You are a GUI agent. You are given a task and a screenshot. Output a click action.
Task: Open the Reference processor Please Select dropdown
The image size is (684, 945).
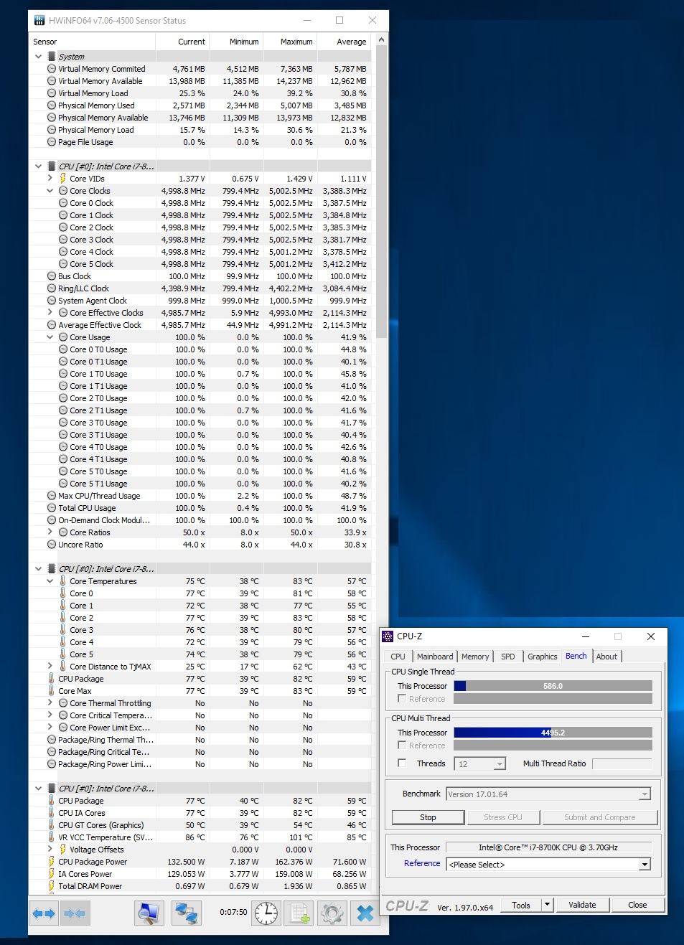click(645, 865)
